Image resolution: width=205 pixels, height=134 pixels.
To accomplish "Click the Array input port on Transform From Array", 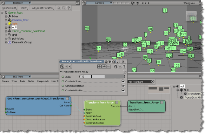I will coord(85,113).
